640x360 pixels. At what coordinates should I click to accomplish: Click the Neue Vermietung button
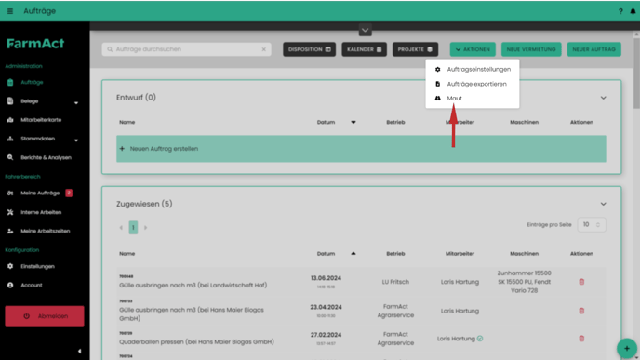click(x=531, y=49)
